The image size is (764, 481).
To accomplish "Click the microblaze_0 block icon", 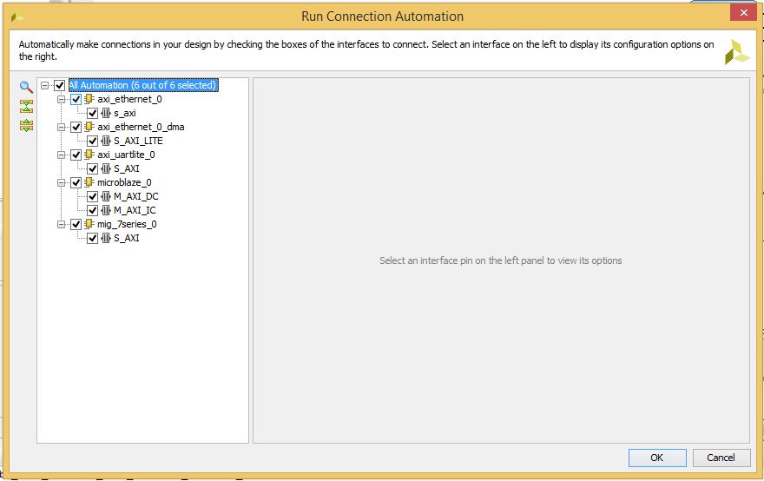I will pos(89,182).
